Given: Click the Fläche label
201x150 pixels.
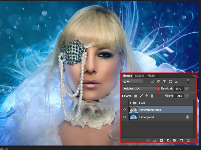Looking at the screenshot, I should pyautogui.click(x=169, y=96).
